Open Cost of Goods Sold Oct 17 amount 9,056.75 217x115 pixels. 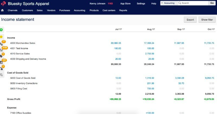click(x=210, y=78)
